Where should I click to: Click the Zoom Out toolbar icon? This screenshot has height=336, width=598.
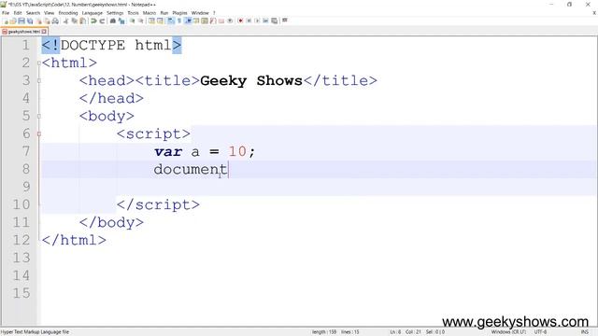[141, 21]
